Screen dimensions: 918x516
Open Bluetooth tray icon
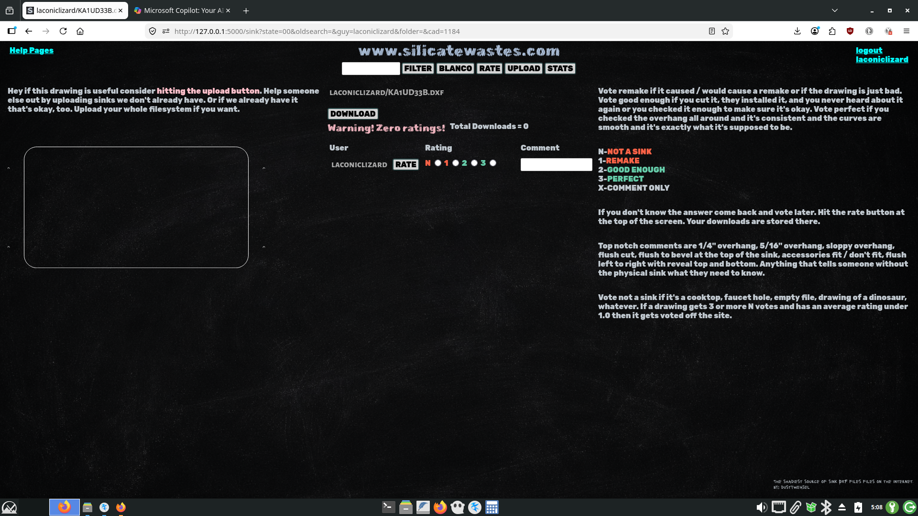tap(826, 507)
